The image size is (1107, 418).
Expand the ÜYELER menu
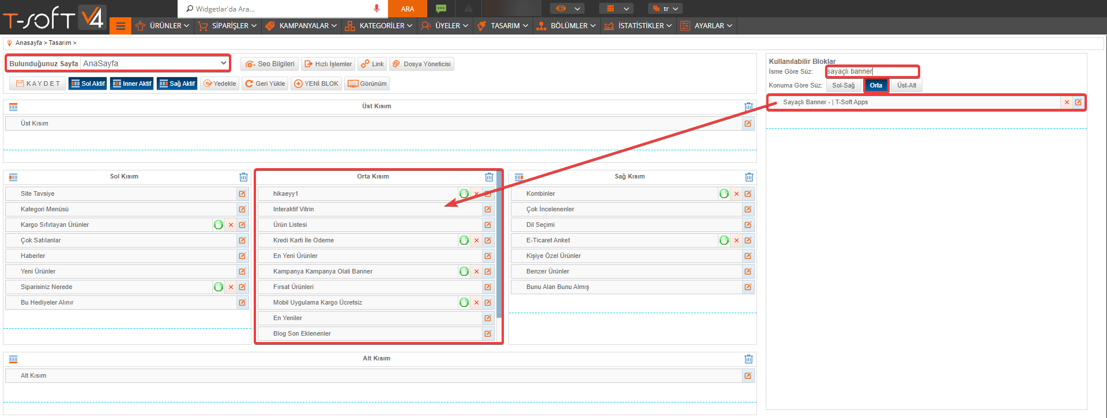(445, 26)
